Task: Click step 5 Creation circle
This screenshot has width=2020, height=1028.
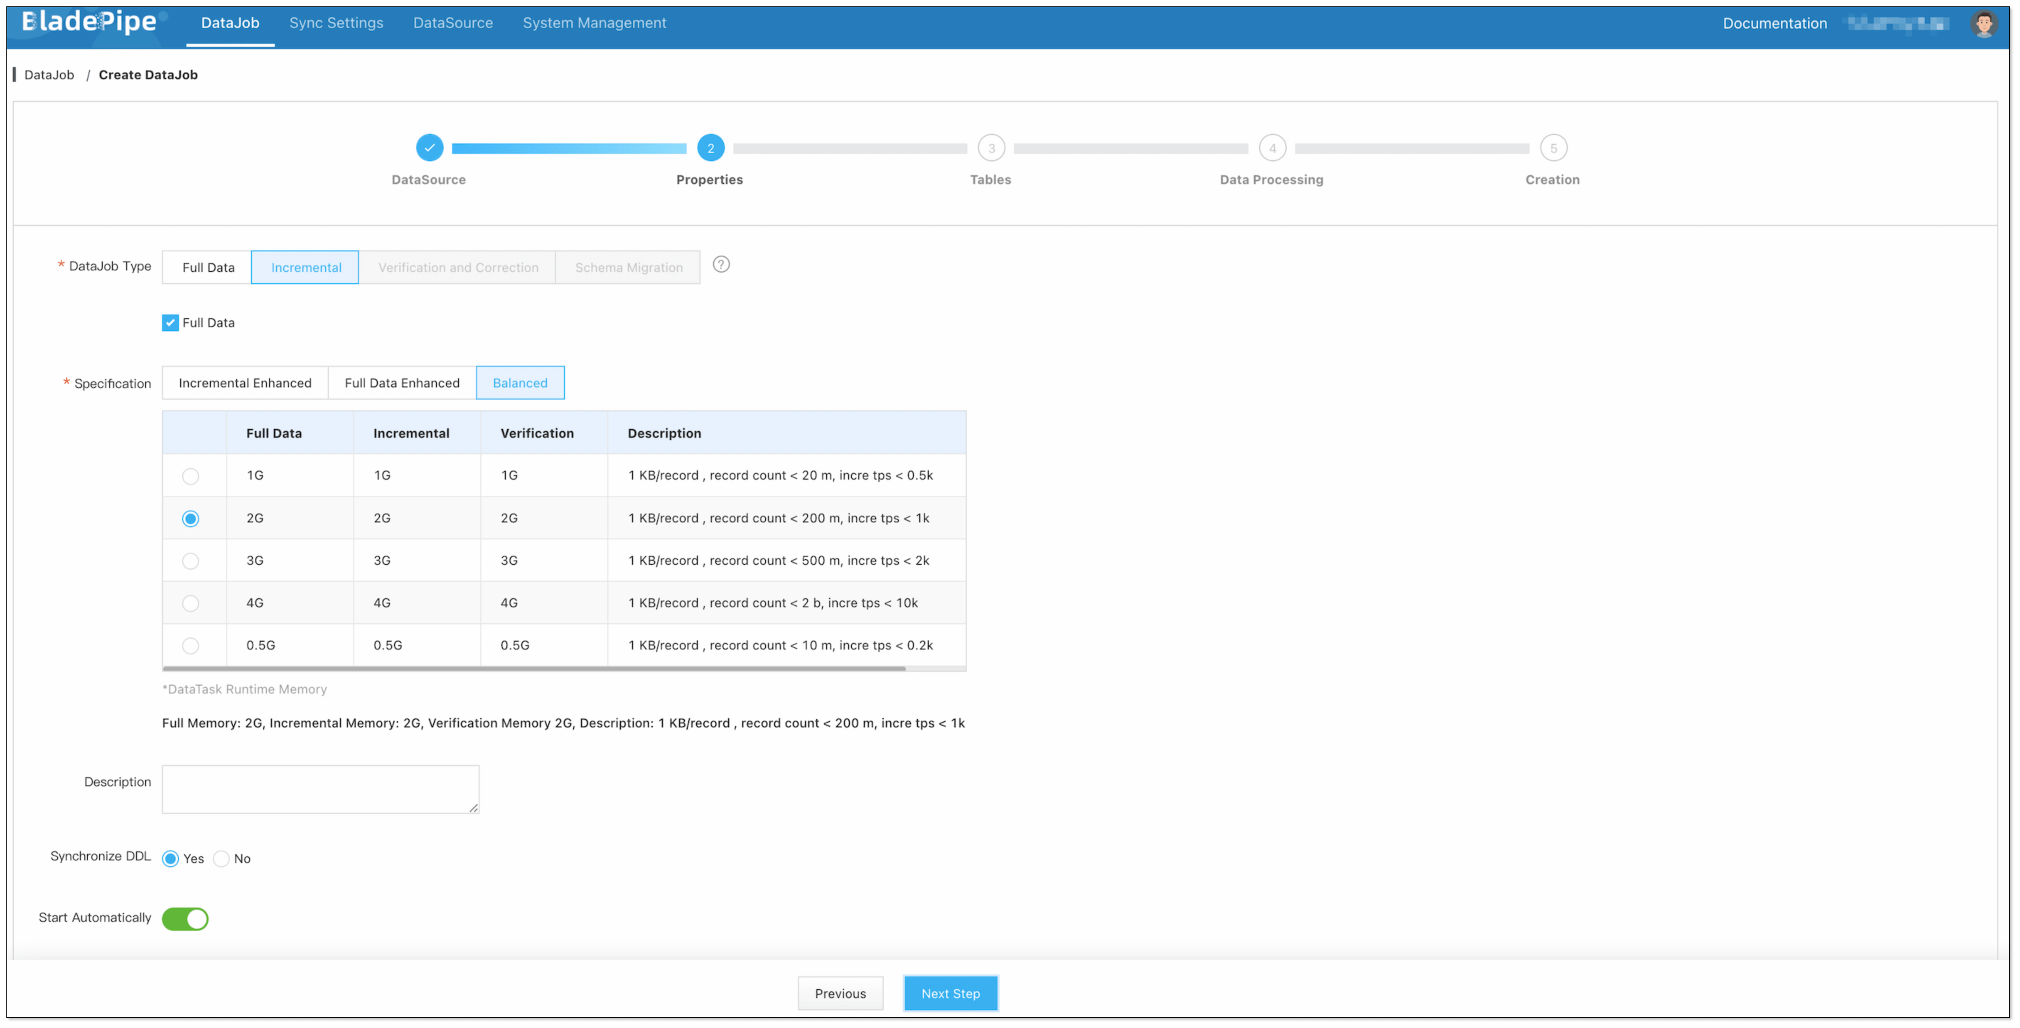Action: [x=1553, y=148]
